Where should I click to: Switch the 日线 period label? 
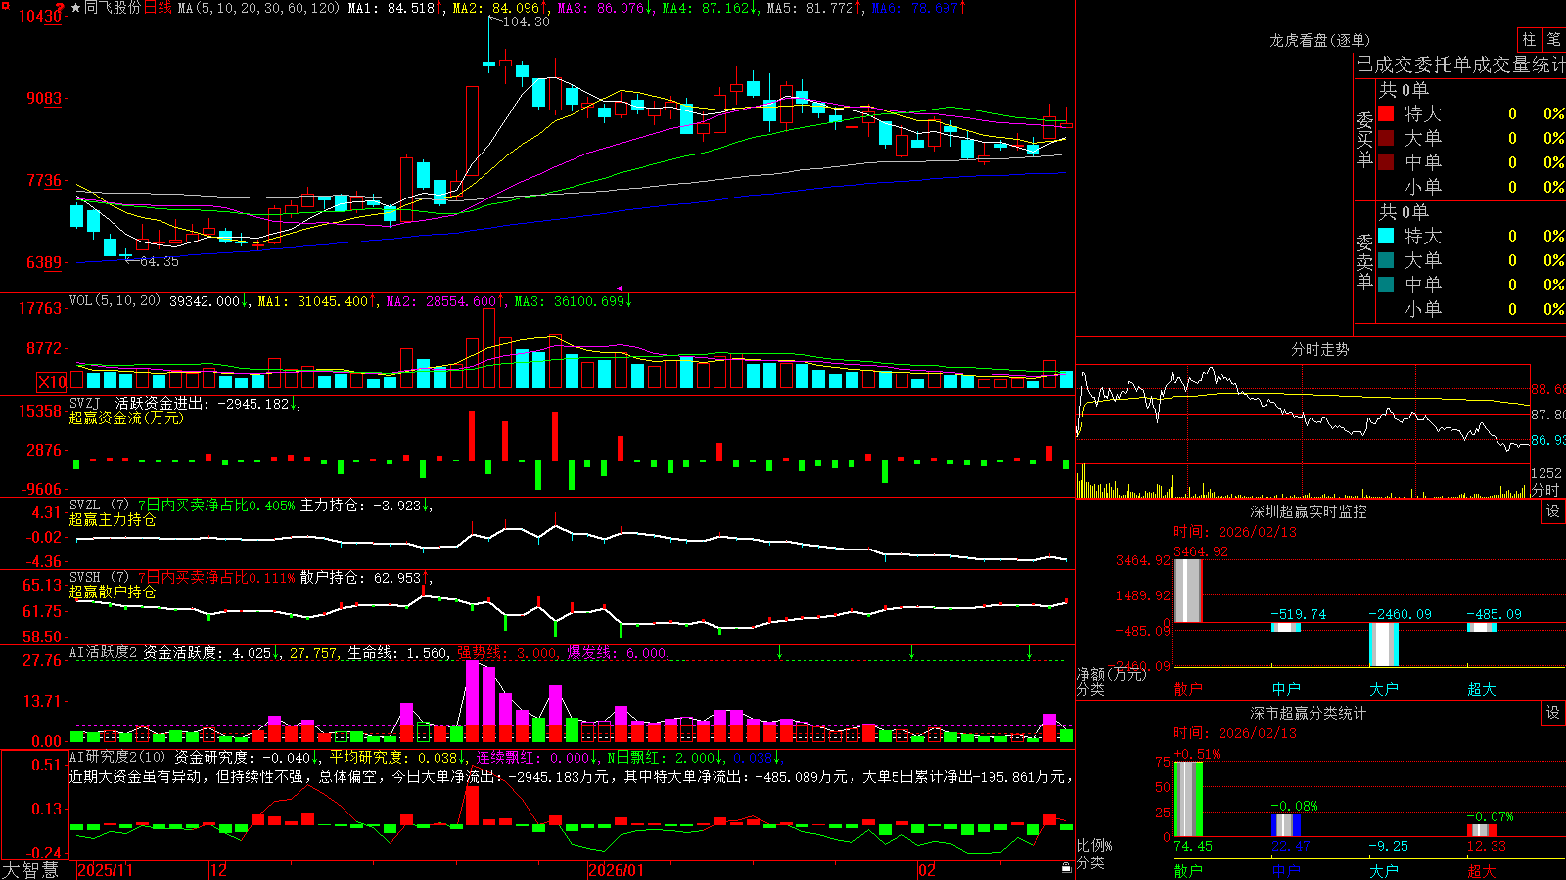(159, 8)
